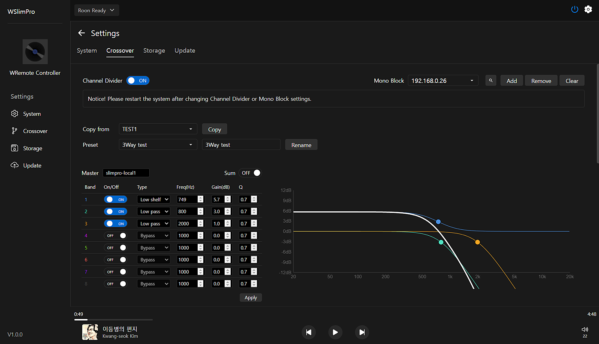Click the WRemote Controller vinyl logo

coord(35,52)
